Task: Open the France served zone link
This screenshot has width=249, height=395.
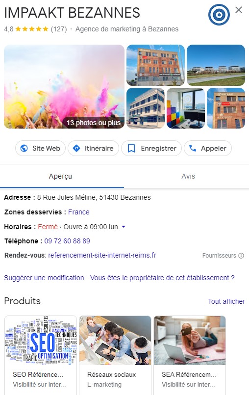Action: tap(79, 212)
